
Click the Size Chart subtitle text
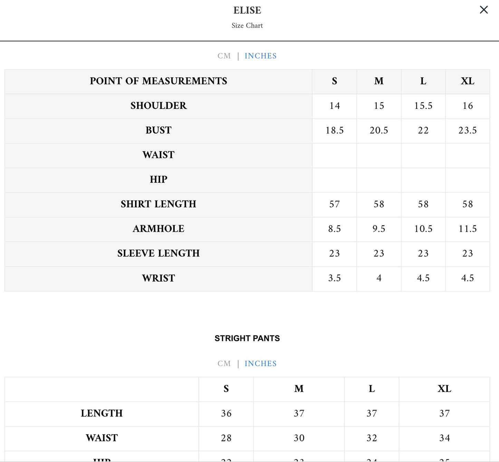tap(247, 26)
